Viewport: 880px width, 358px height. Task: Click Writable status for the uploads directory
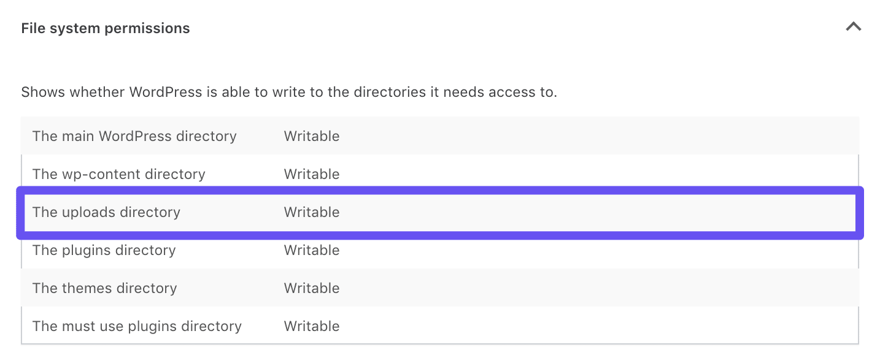311,211
